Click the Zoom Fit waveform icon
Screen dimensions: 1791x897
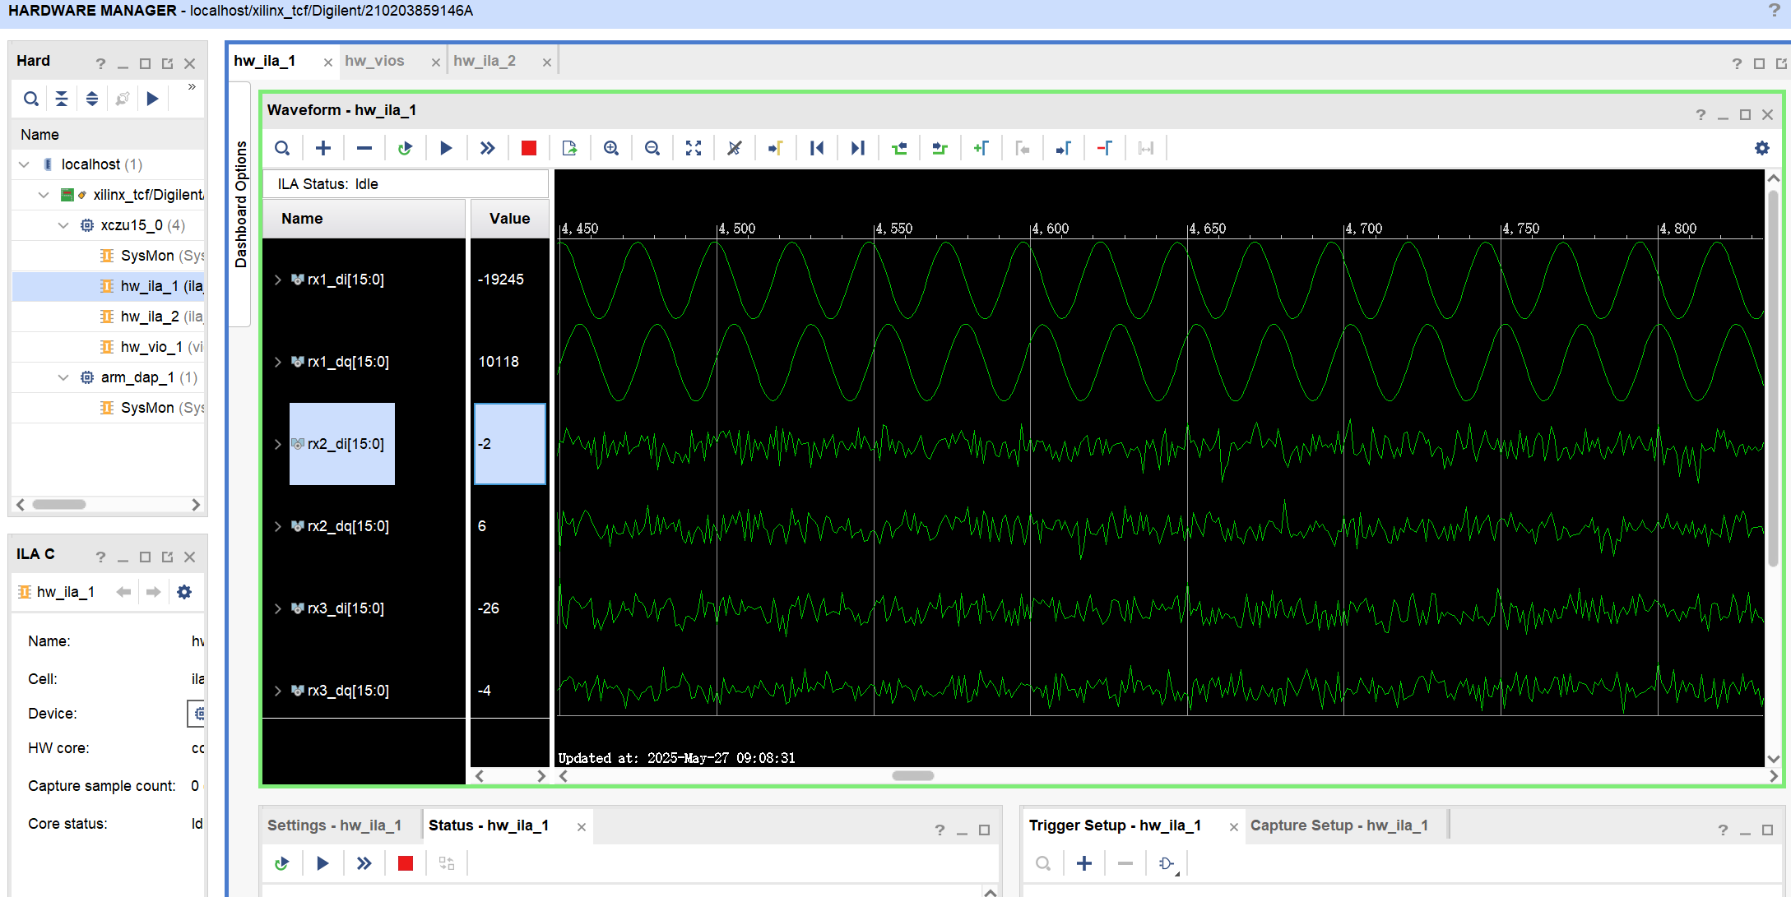tap(694, 148)
